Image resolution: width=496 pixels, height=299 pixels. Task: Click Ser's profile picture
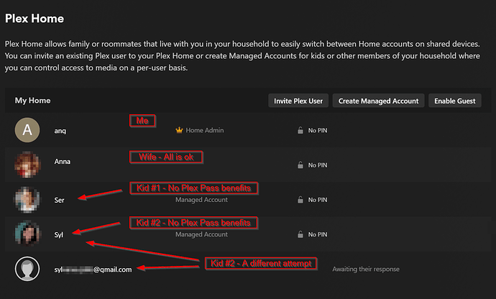[27, 199]
